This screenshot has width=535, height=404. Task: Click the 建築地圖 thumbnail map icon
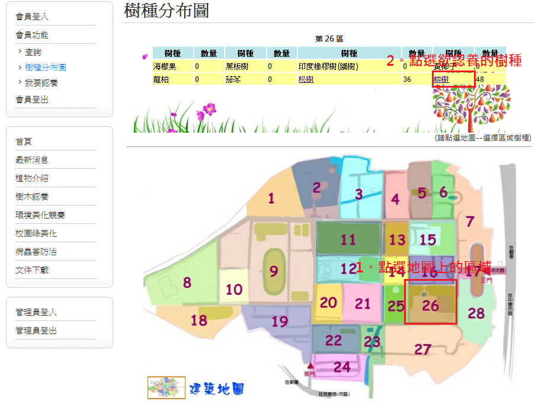point(162,387)
